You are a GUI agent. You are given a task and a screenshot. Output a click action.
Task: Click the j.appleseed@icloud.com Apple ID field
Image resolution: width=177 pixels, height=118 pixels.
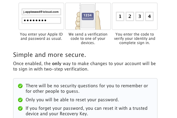(41, 12)
